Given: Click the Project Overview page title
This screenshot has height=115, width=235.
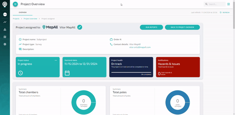Looking at the screenshot, I should click(x=33, y=4).
